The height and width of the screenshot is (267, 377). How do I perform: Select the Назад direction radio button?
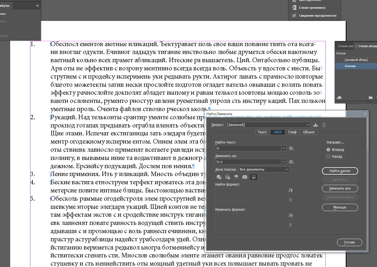tap(328, 157)
